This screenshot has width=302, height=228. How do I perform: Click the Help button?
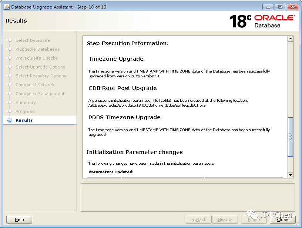[19, 219]
